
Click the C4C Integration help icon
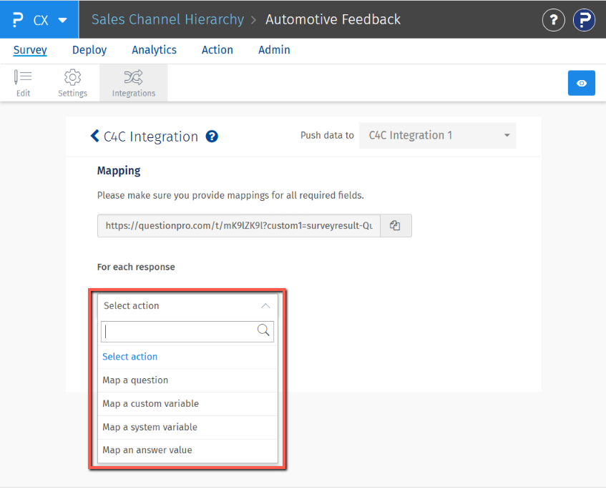coord(212,137)
